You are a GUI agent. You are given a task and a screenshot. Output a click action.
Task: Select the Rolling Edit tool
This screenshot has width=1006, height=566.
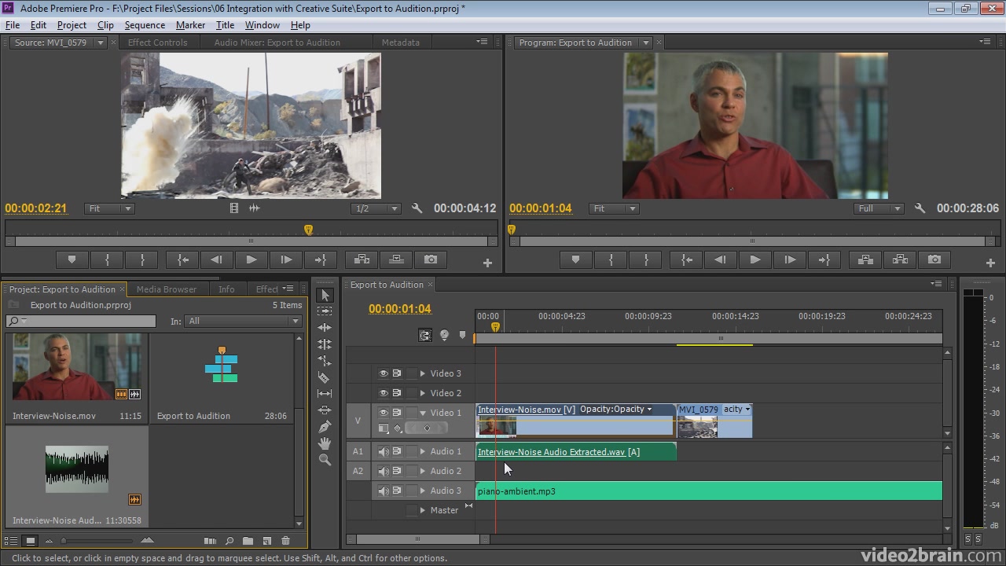pos(325,344)
